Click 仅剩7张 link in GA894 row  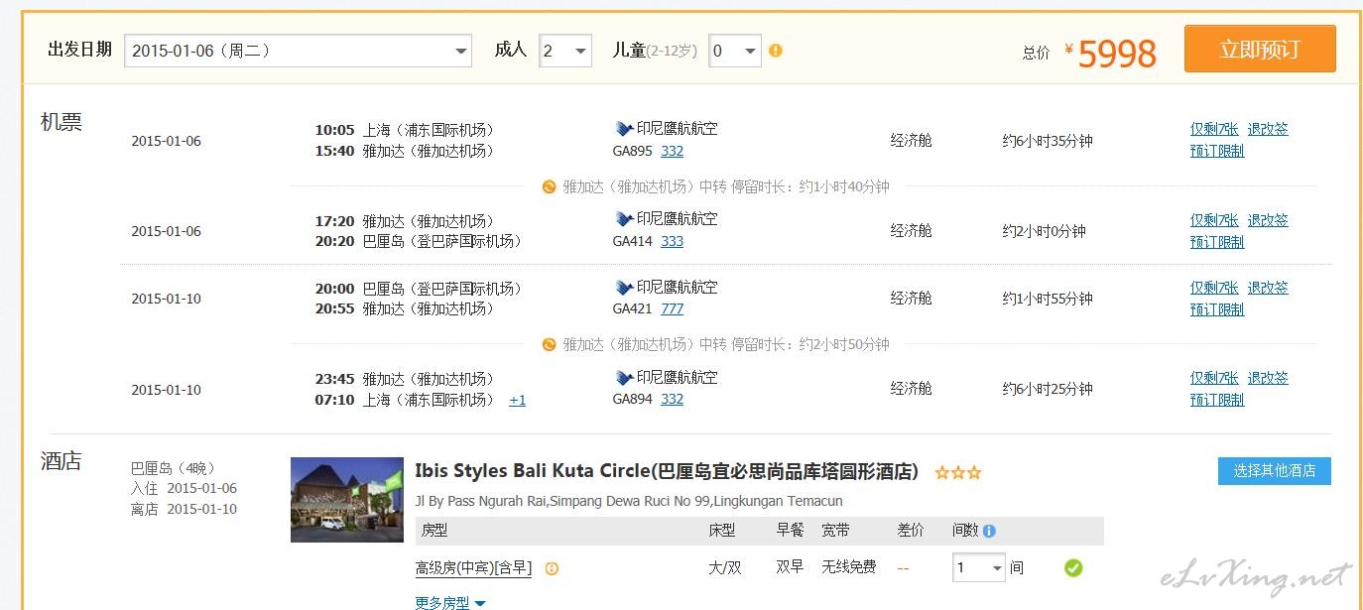coord(1214,378)
